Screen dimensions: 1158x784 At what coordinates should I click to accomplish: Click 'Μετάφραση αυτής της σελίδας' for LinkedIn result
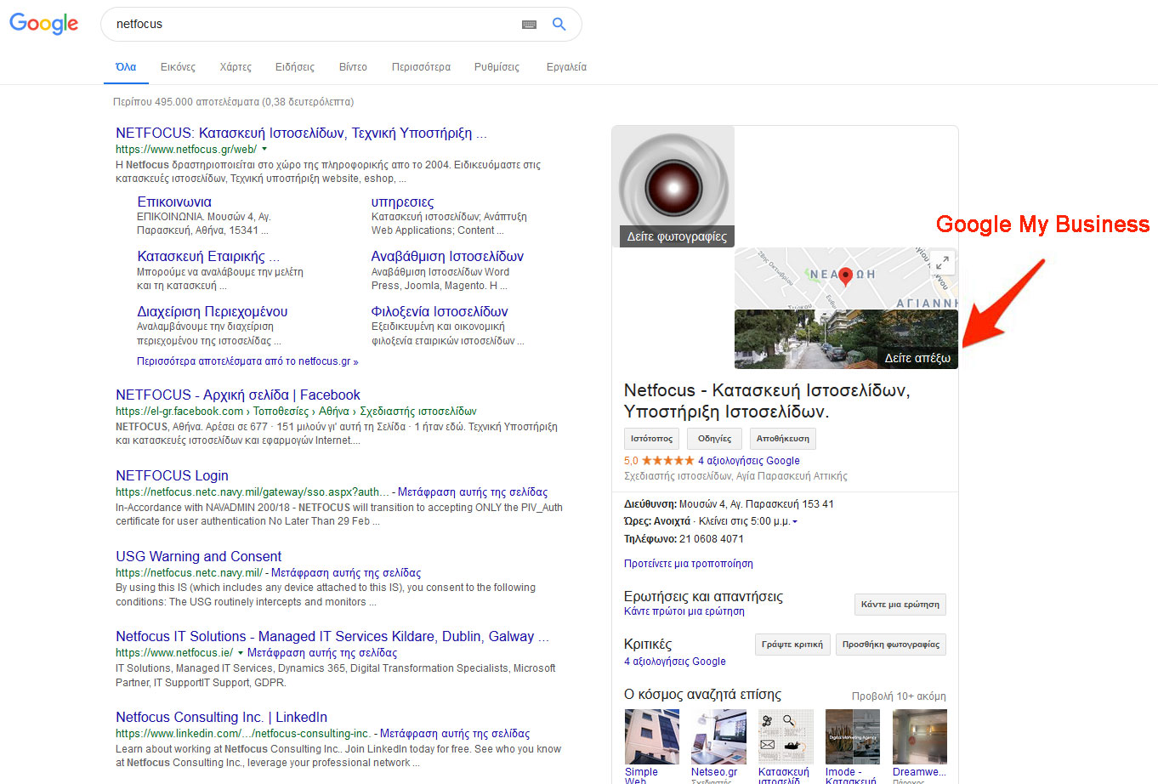(x=455, y=734)
